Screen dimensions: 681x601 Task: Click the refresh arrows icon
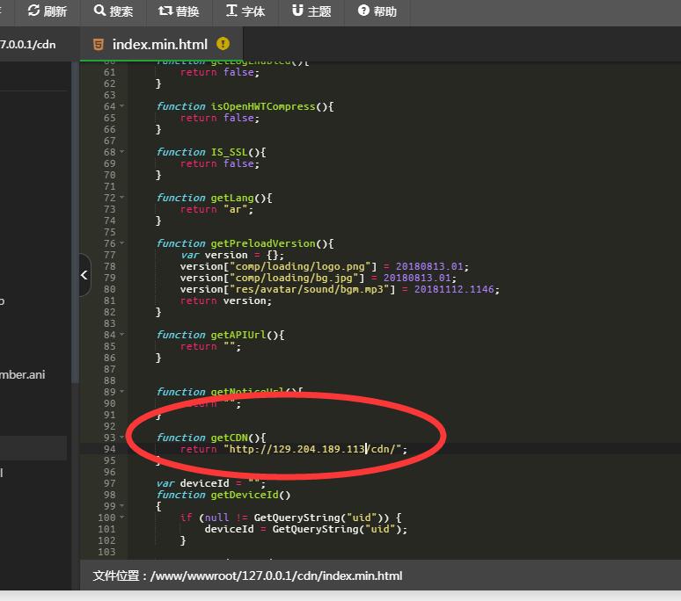[x=33, y=11]
